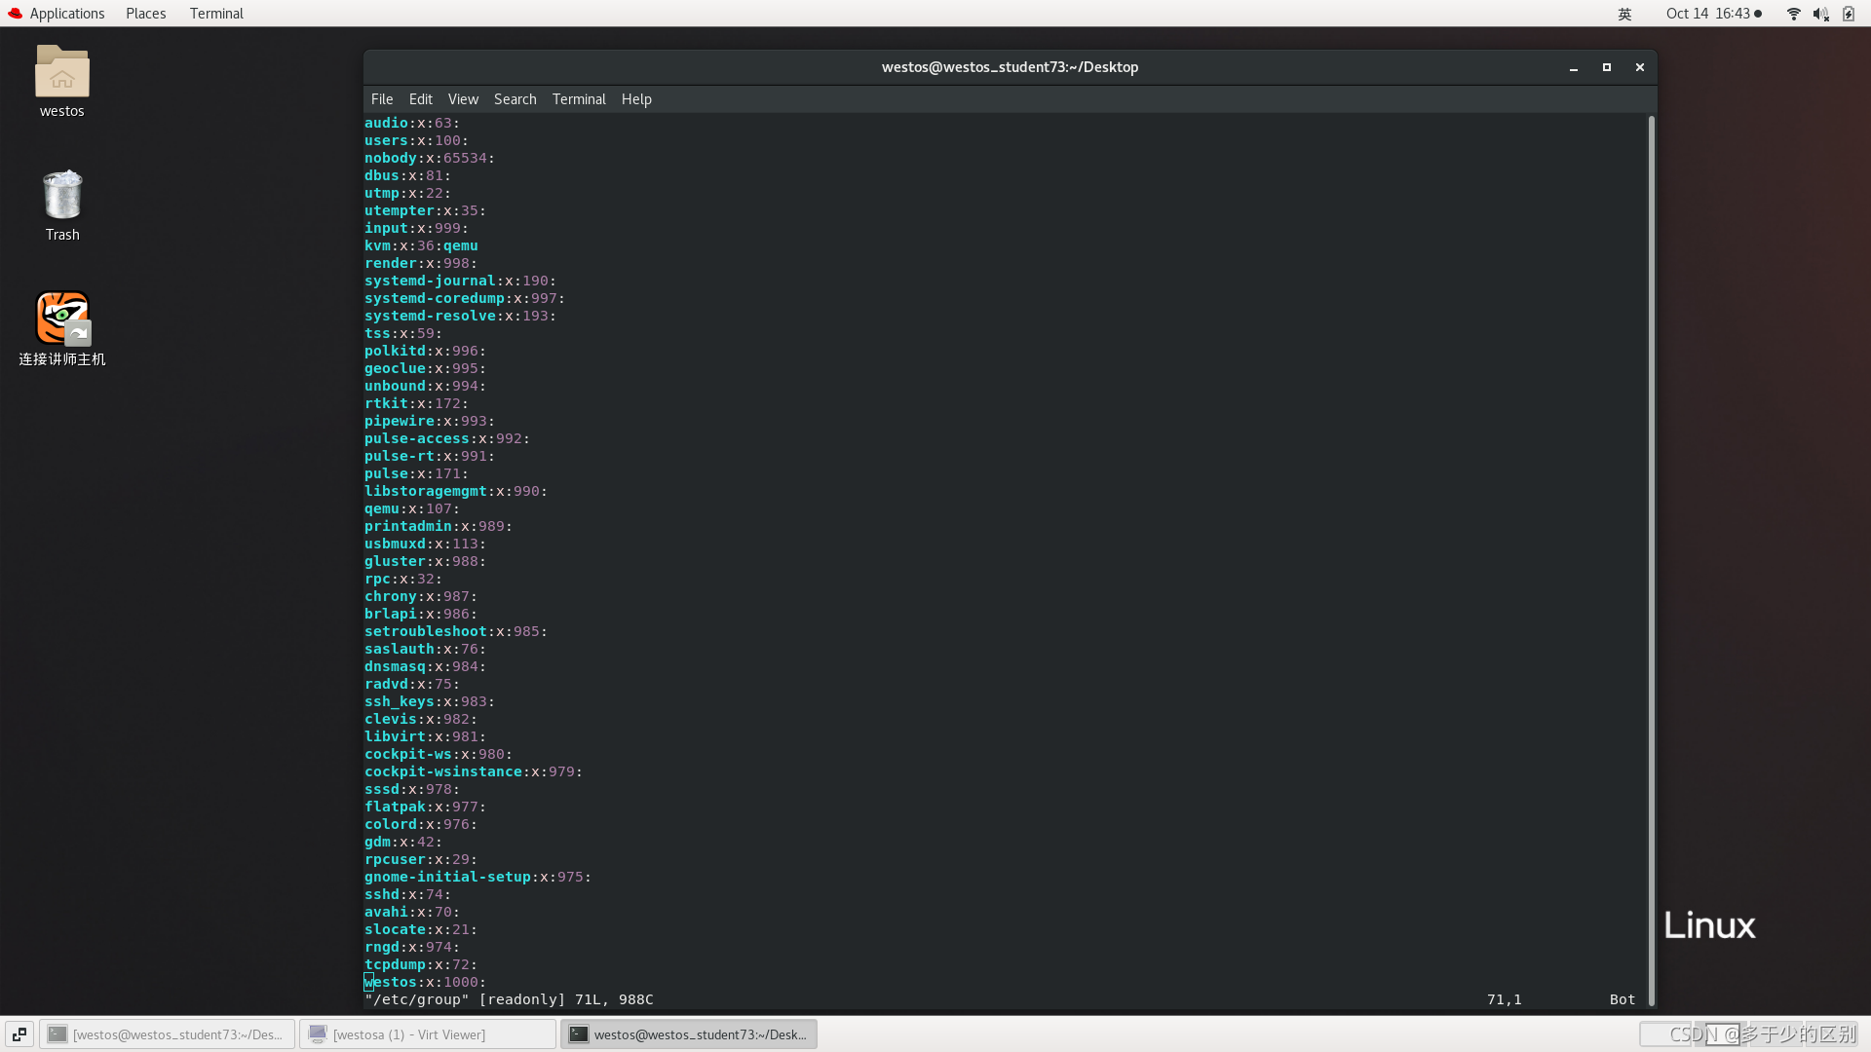This screenshot has width=1871, height=1052.
Task: Open the Trash desktop icon
Action: (61, 196)
